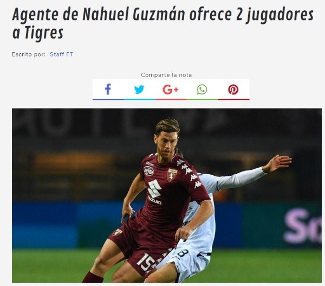The width and height of the screenshot is (325, 286).
Task: Open the Torino player article photo
Action: [x=167, y=195]
